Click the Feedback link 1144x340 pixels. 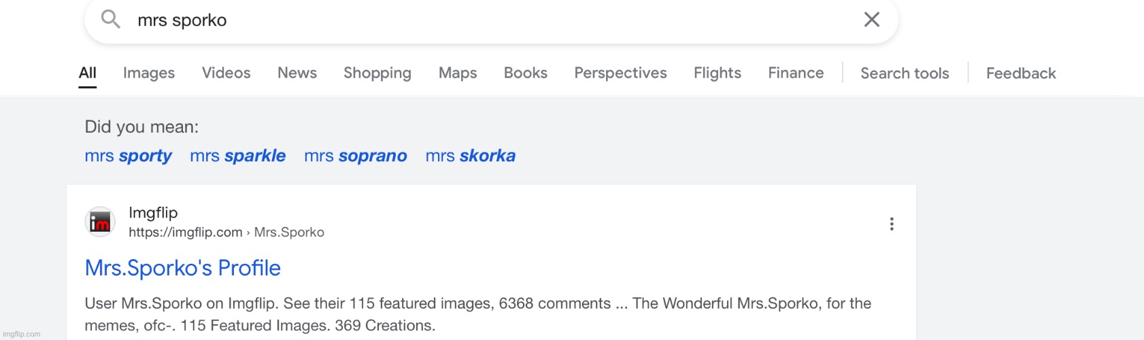[1021, 73]
